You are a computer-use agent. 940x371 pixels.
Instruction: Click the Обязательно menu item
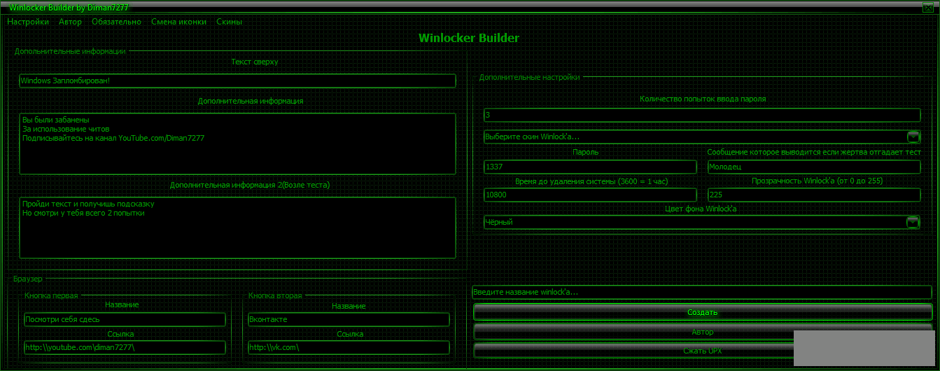(x=116, y=22)
